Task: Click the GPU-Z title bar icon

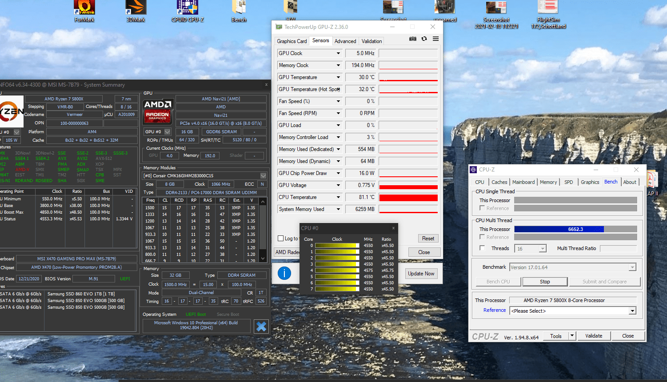Action: click(x=279, y=27)
